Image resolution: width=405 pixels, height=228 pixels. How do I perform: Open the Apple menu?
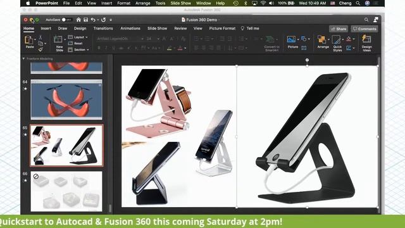[x=28, y=3]
